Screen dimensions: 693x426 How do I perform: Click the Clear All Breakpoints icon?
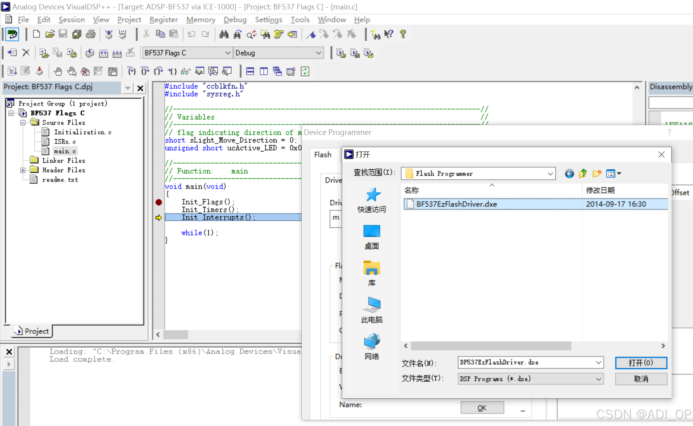click(85, 71)
